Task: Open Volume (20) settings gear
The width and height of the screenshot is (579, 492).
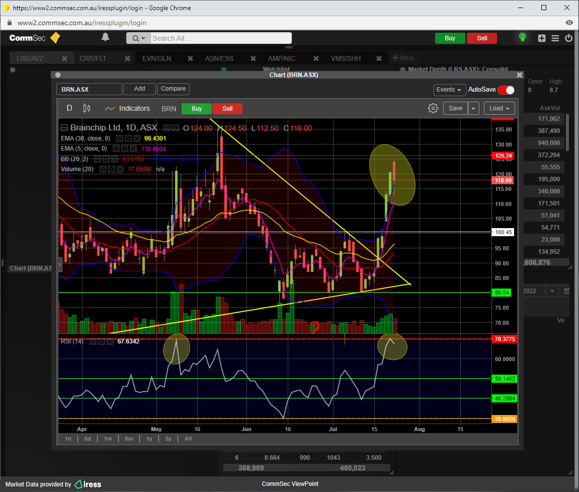Action: point(112,169)
